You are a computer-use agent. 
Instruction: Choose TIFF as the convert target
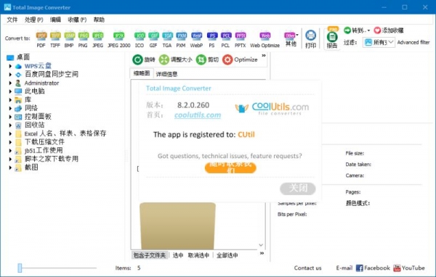point(55,36)
